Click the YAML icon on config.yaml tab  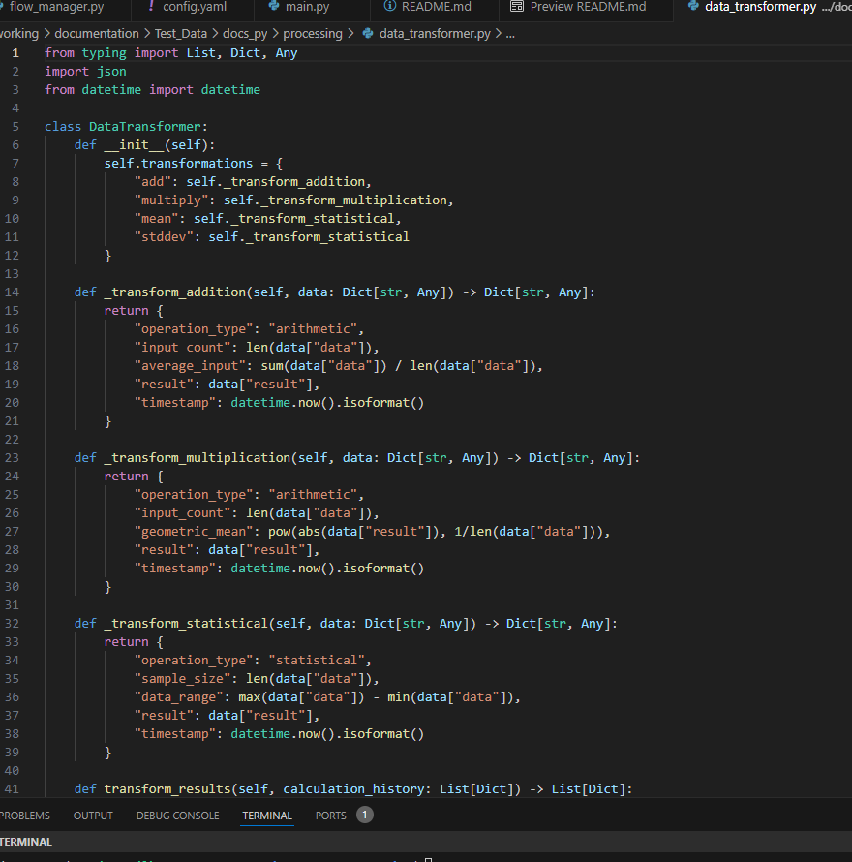(151, 6)
